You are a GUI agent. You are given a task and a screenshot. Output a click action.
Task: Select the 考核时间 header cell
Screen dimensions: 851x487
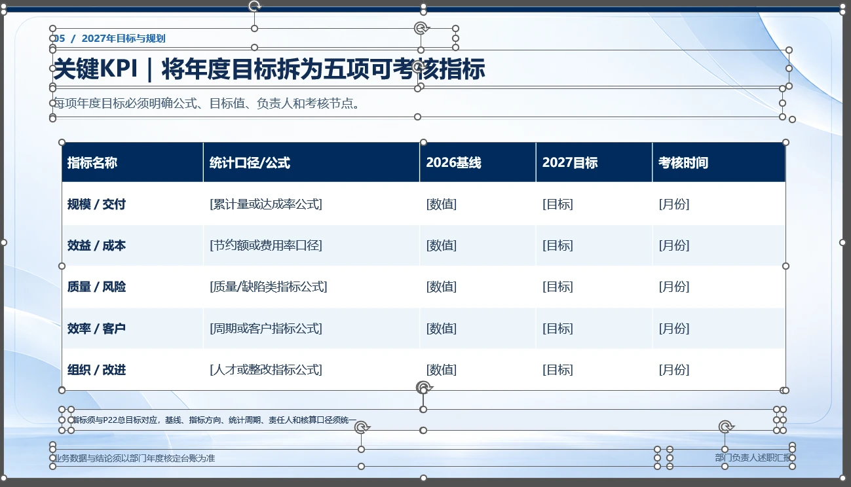pyautogui.click(x=719, y=162)
